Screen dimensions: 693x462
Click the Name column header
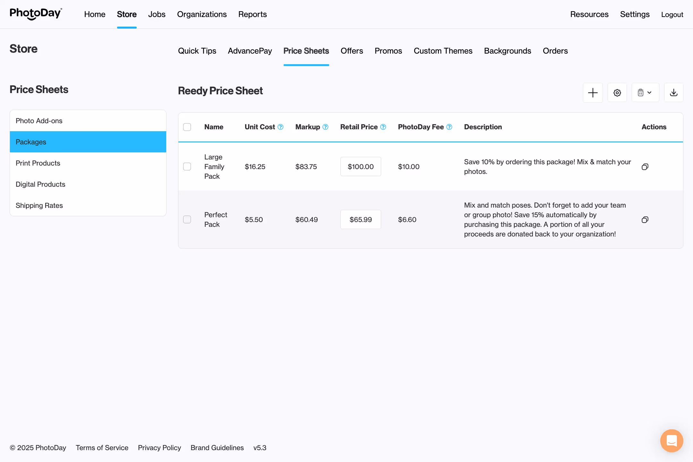(x=214, y=127)
